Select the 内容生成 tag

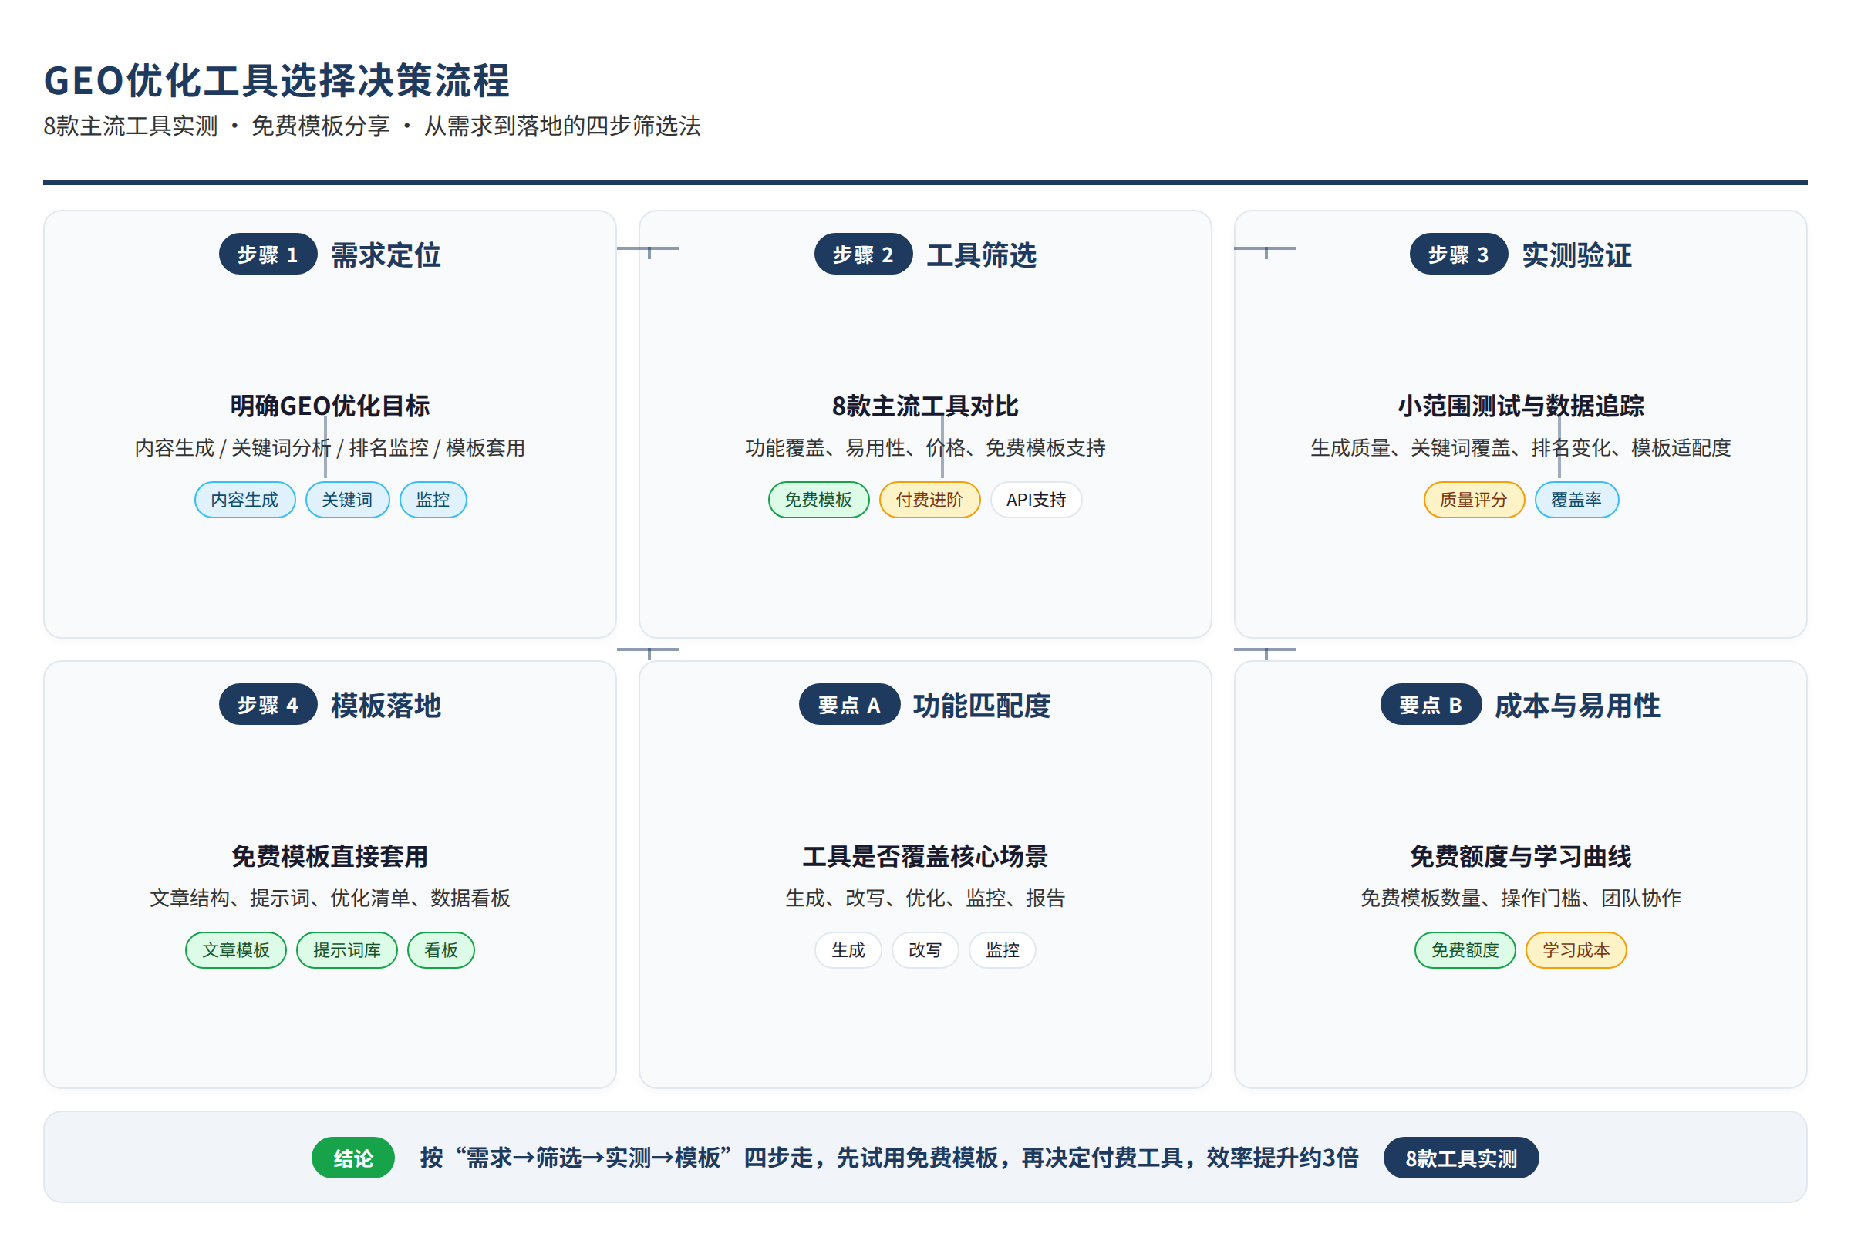[x=244, y=500]
